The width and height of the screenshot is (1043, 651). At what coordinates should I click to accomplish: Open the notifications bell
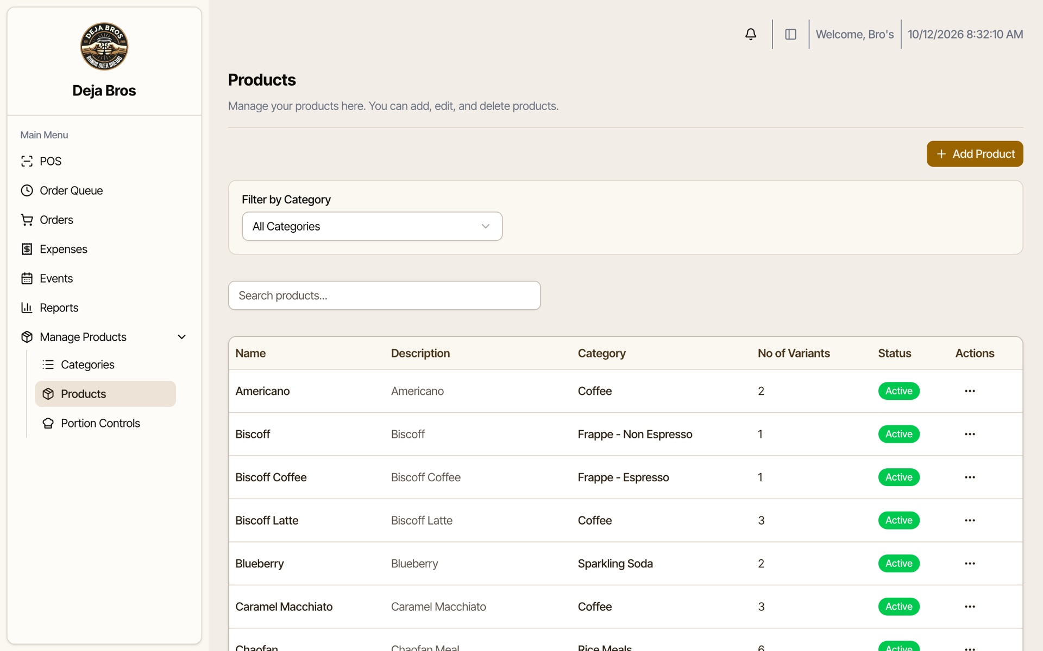coord(751,34)
